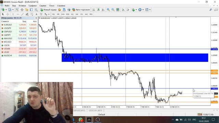Select the text A tool
Image resolution: width=219 pixels, height=123 pixels.
[36, 14]
